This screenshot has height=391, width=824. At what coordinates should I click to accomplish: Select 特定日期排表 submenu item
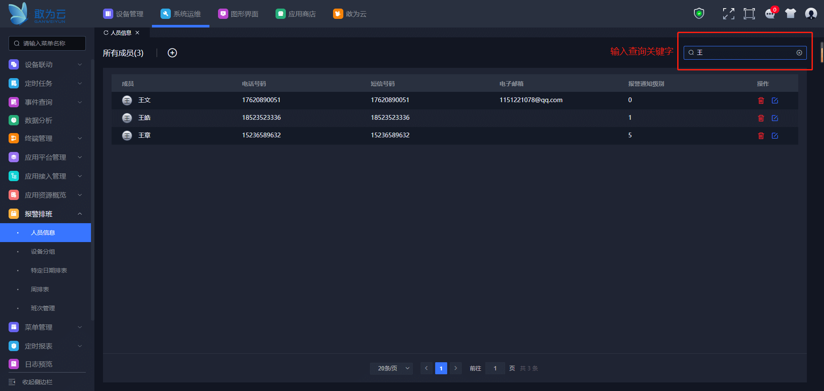coord(45,270)
